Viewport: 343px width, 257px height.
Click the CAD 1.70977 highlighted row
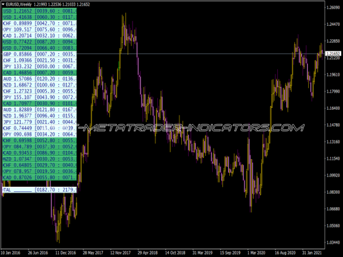click(x=39, y=104)
